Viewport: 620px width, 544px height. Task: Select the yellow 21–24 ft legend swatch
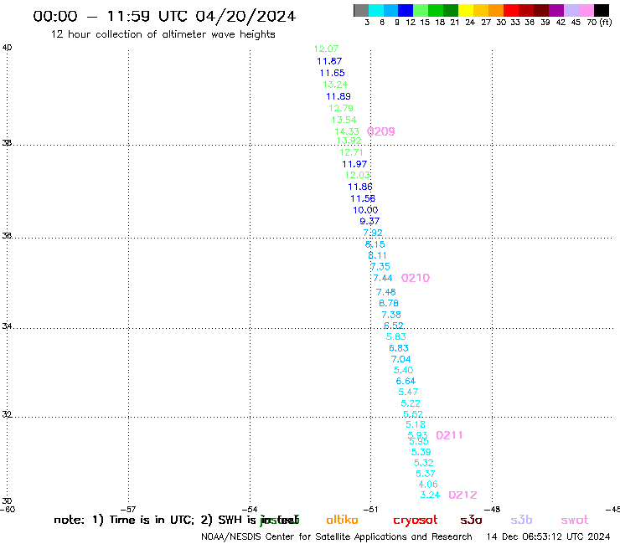(466, 10)
